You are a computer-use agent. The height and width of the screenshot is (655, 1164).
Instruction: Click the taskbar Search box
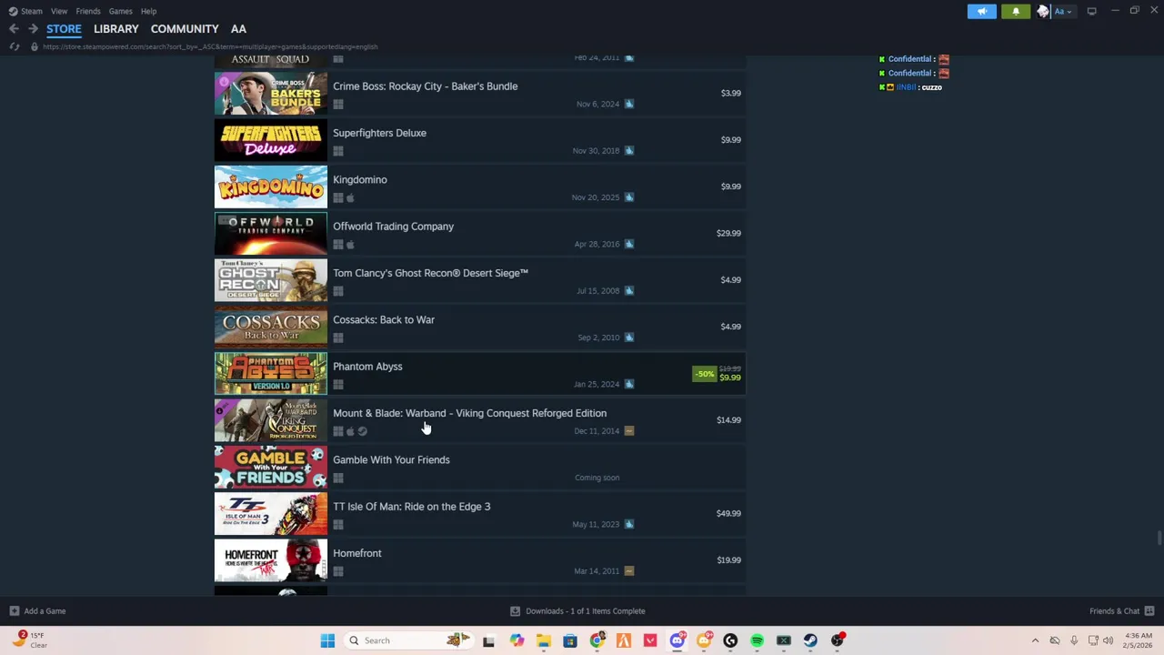(x=409, y=640)
